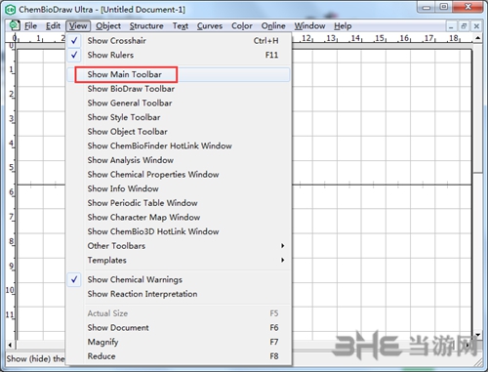Viewport: 488px width, 372px height.
Task: Toggle Show Info Window
Action: (179, 189)
